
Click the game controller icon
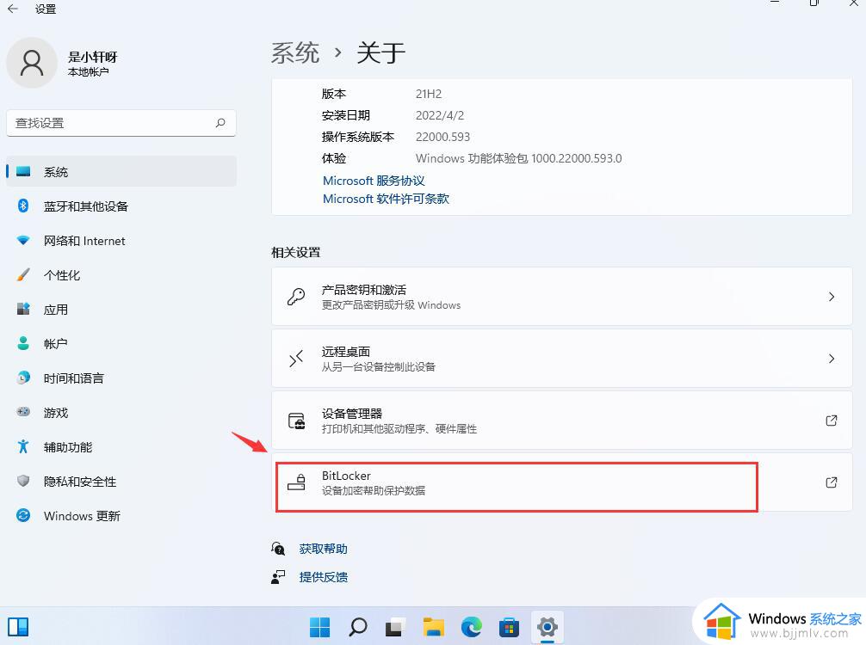(x=23, y=412)
